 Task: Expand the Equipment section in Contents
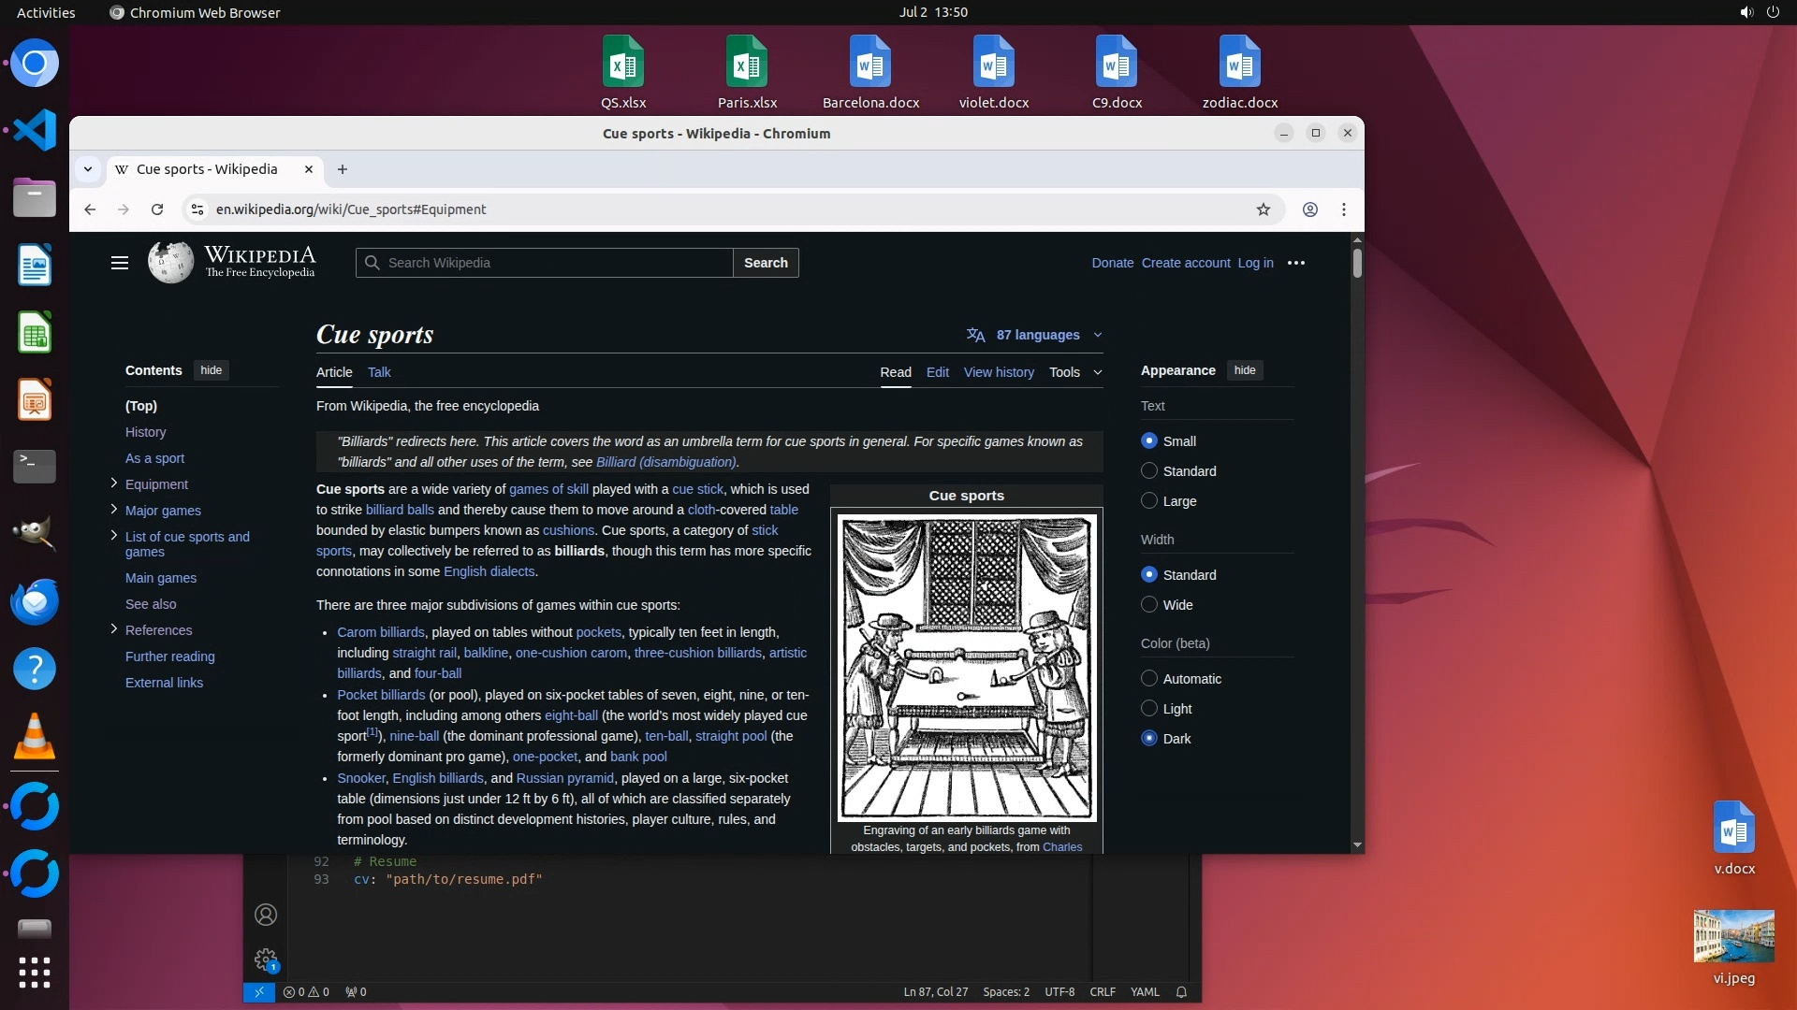coord(114,483)
